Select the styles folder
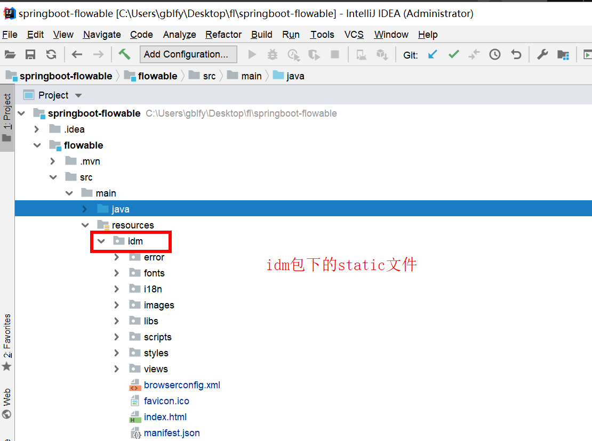Screen dimensions: 592x441 click(x=156, y=353)
